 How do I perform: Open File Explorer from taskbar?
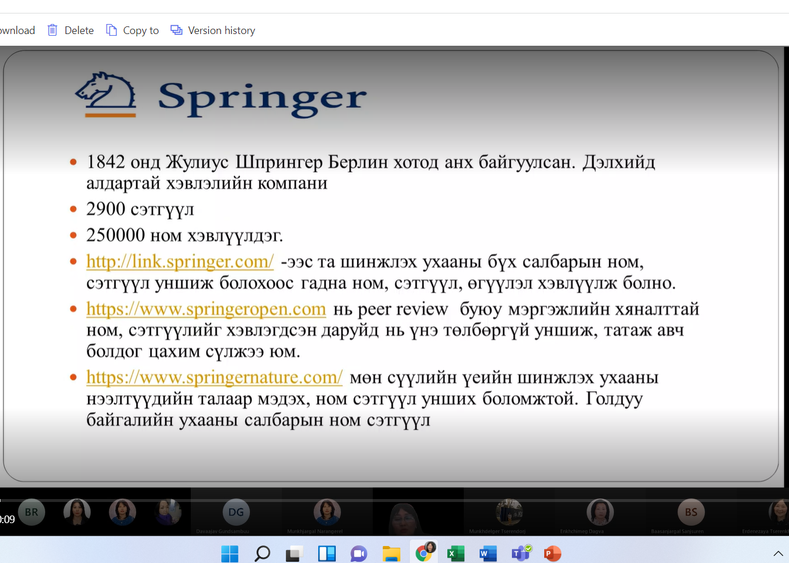(391, 554)
